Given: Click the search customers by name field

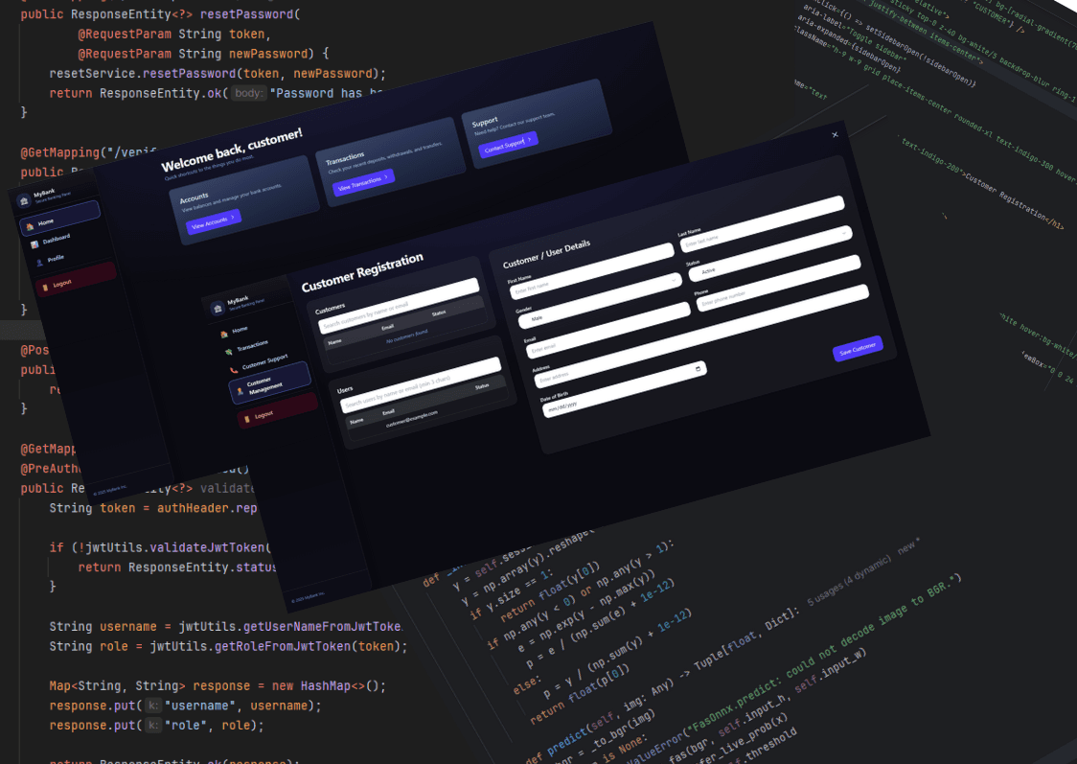Looking at the screenshot, I should [398, 307].
